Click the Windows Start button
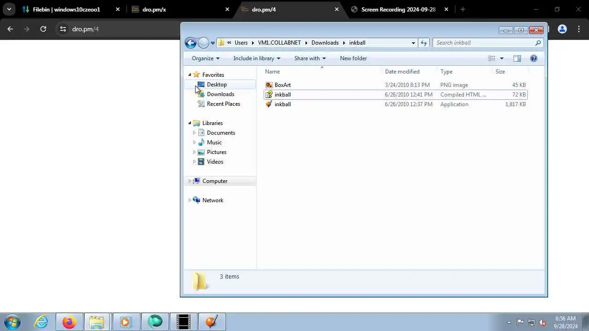 [x=12, y=322]
